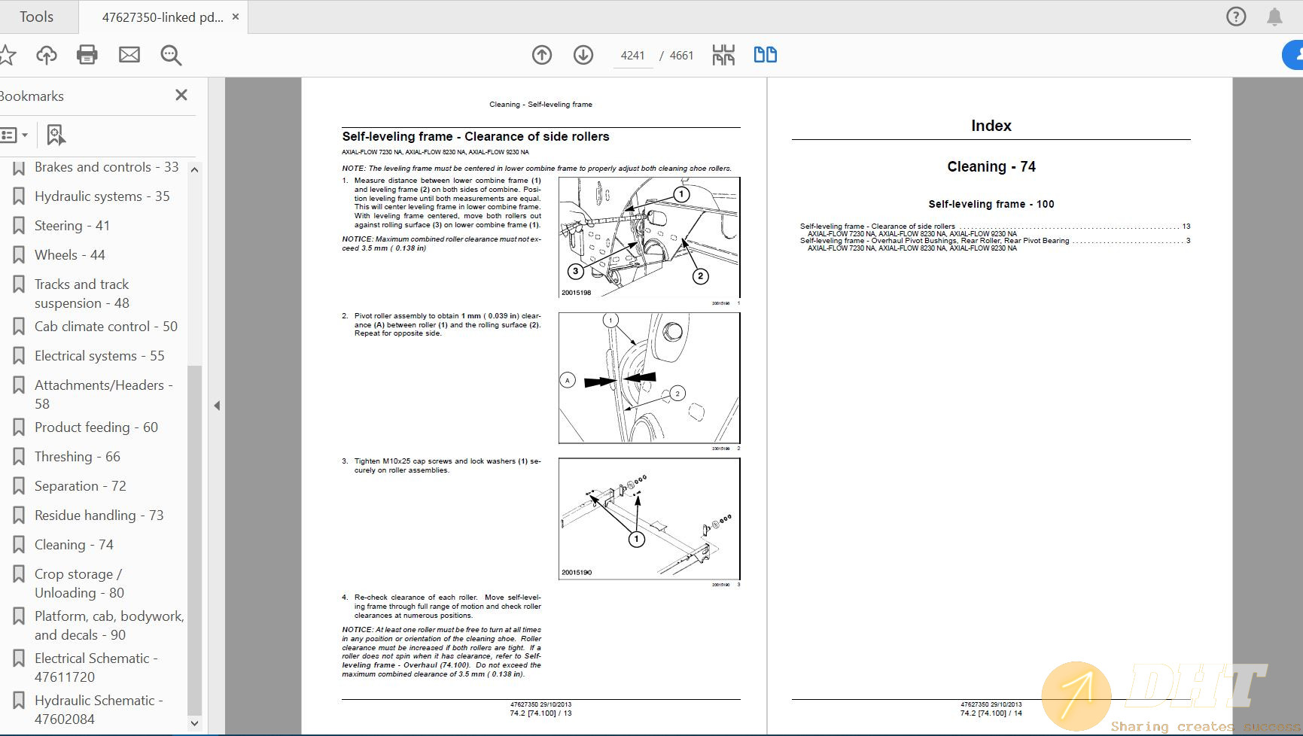This screenshot has width=1303, height=736.
Task: Print the document
Action: (87, 54)
